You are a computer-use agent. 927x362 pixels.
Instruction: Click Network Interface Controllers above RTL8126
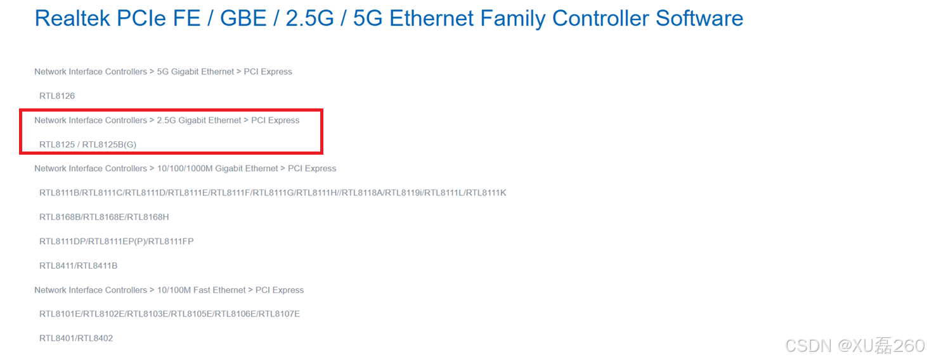91,72
